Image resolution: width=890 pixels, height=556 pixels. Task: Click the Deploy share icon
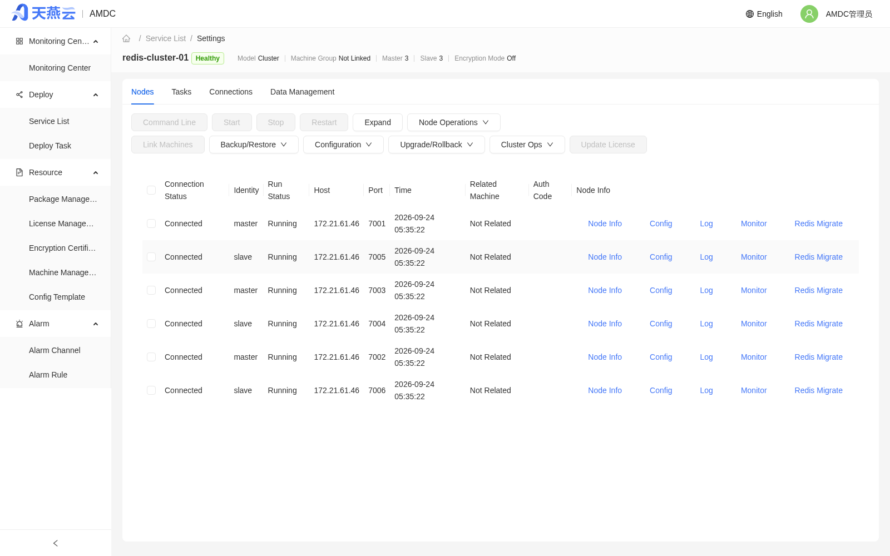tap(19, 95)
